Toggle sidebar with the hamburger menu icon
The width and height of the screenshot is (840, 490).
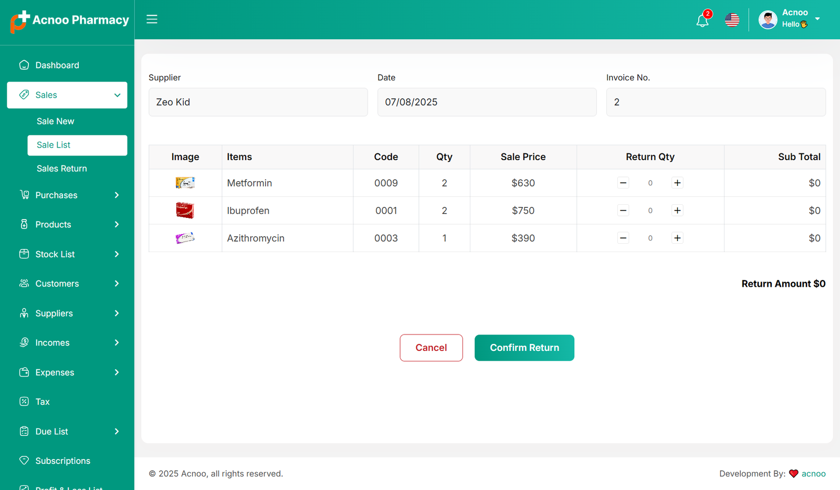tap(152, 19)
